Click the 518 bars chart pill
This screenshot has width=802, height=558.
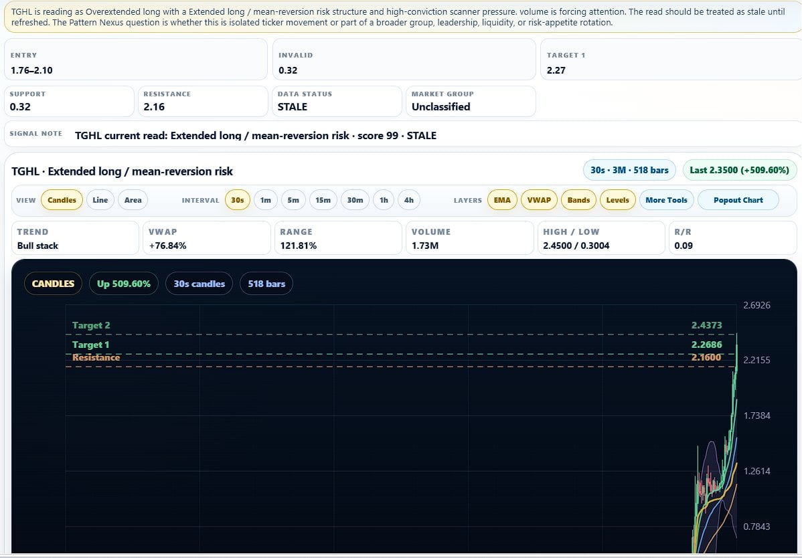(x=266, y=284)
